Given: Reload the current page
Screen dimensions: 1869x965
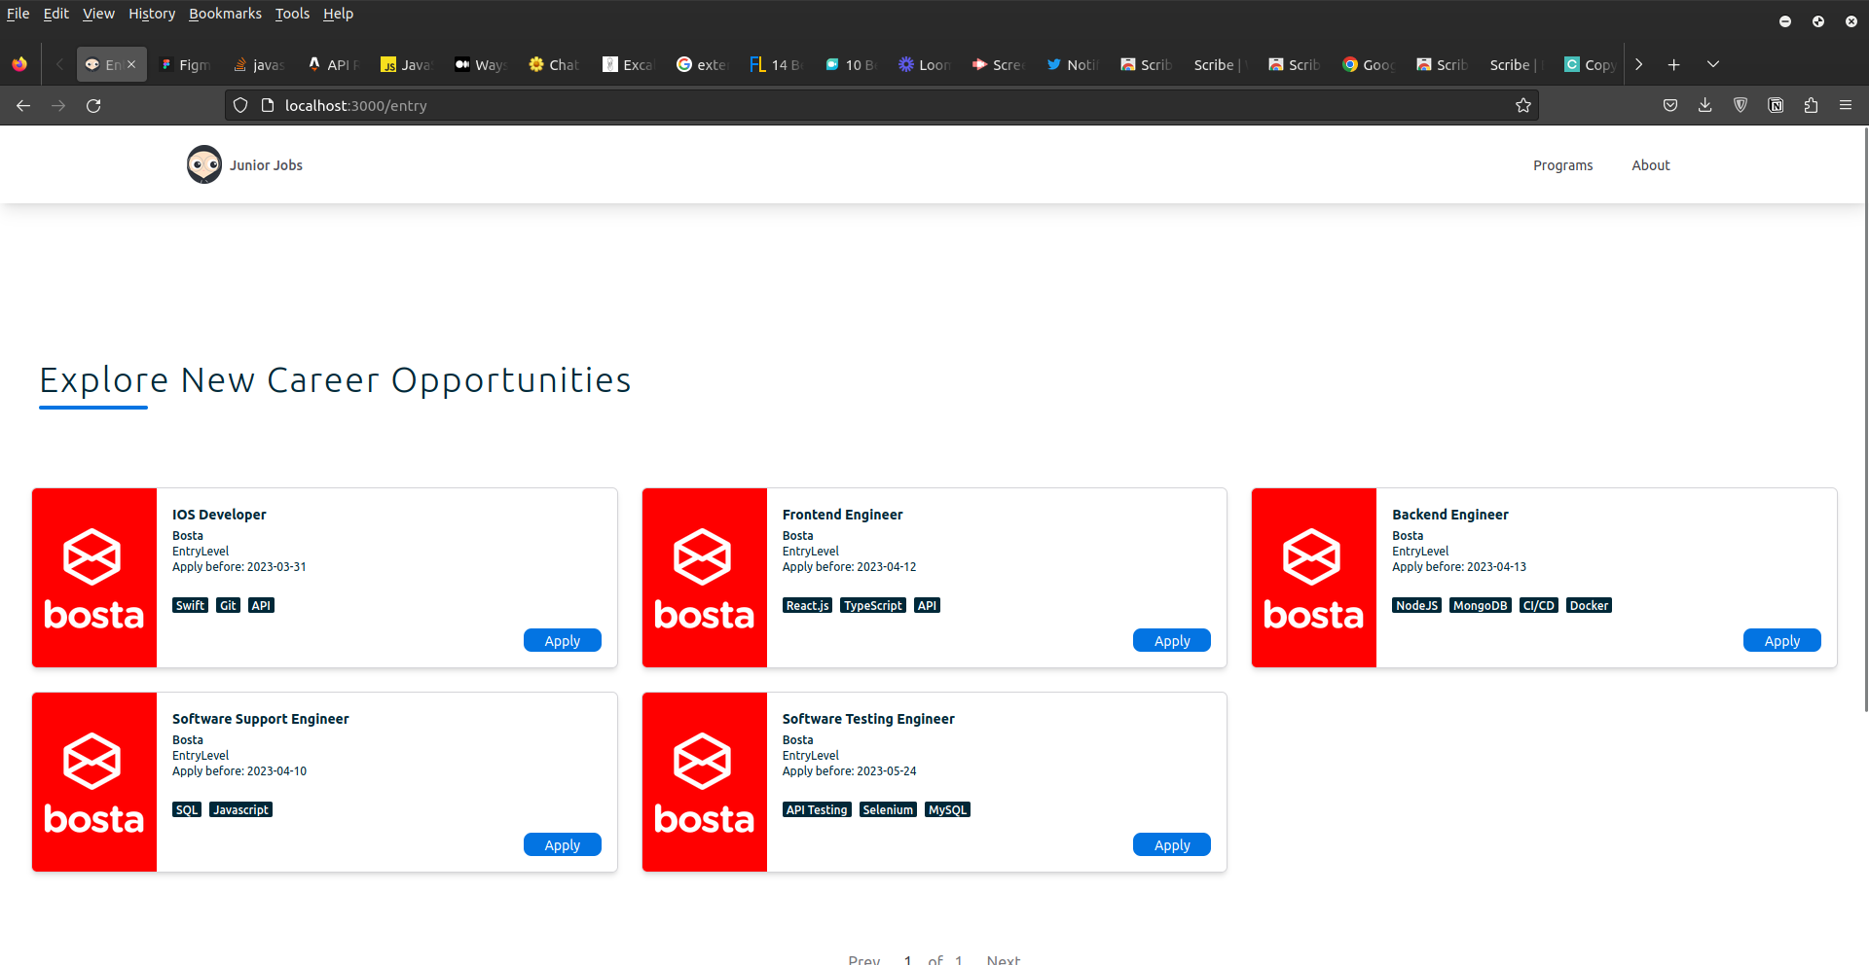Looking at the screenshot, I should pyautogui.click(x=93, y=105).
